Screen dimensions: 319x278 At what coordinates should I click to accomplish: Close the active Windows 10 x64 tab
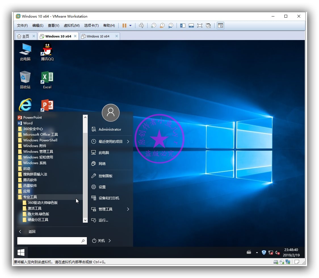coord(75,36)
